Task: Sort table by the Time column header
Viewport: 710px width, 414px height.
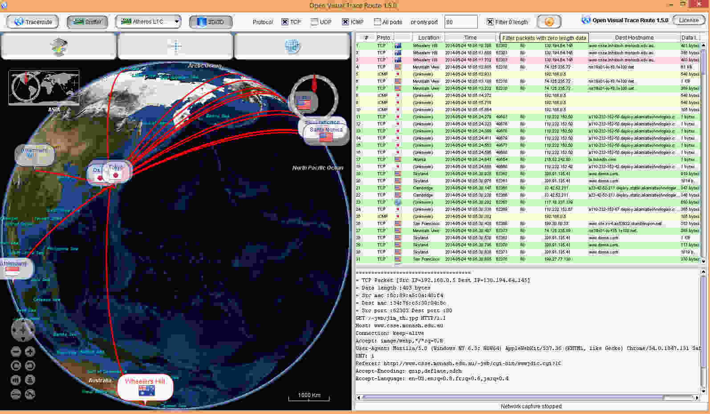Action: [470, 37]
